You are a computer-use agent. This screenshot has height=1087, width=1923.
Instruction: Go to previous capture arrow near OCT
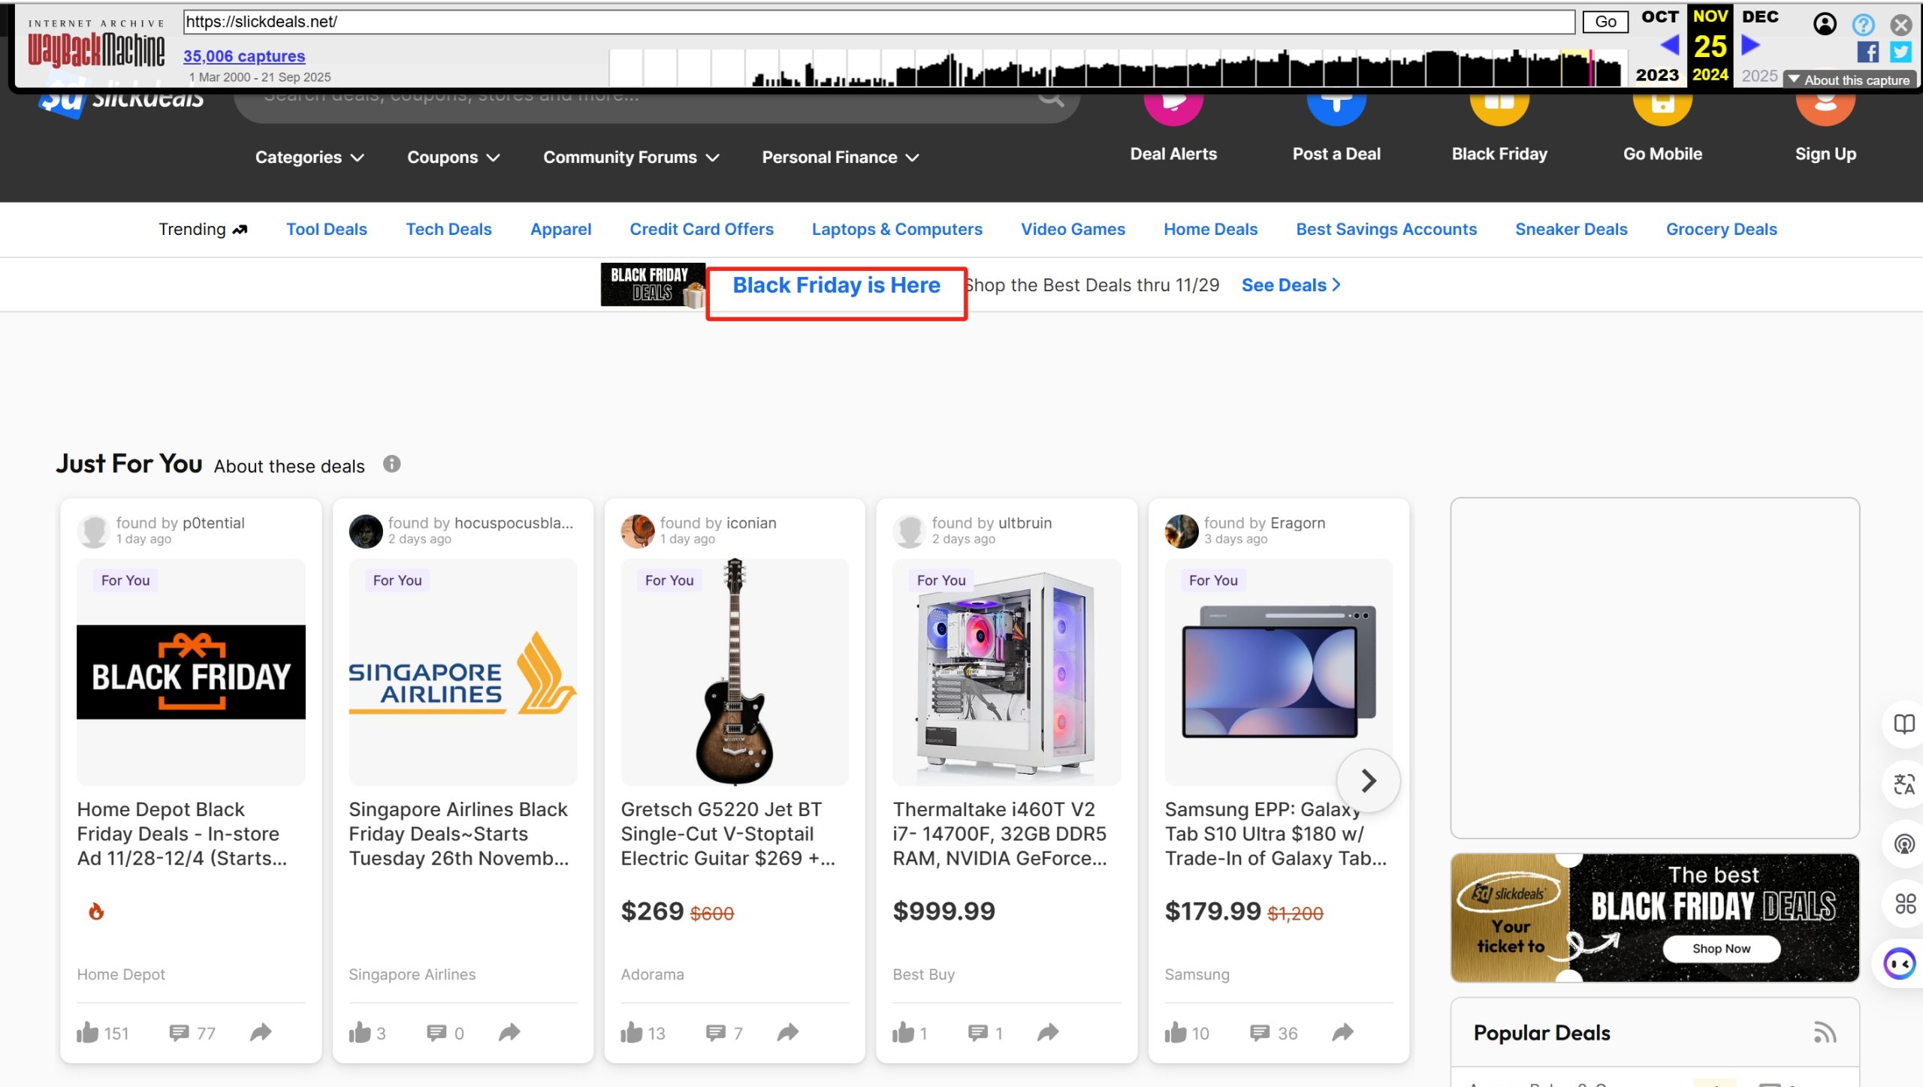1669,46
